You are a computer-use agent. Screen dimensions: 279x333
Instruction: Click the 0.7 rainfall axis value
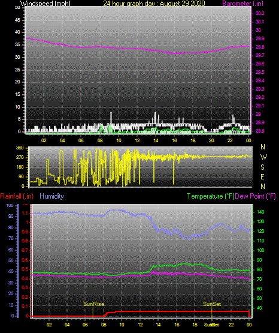click(x=25, y=250)
